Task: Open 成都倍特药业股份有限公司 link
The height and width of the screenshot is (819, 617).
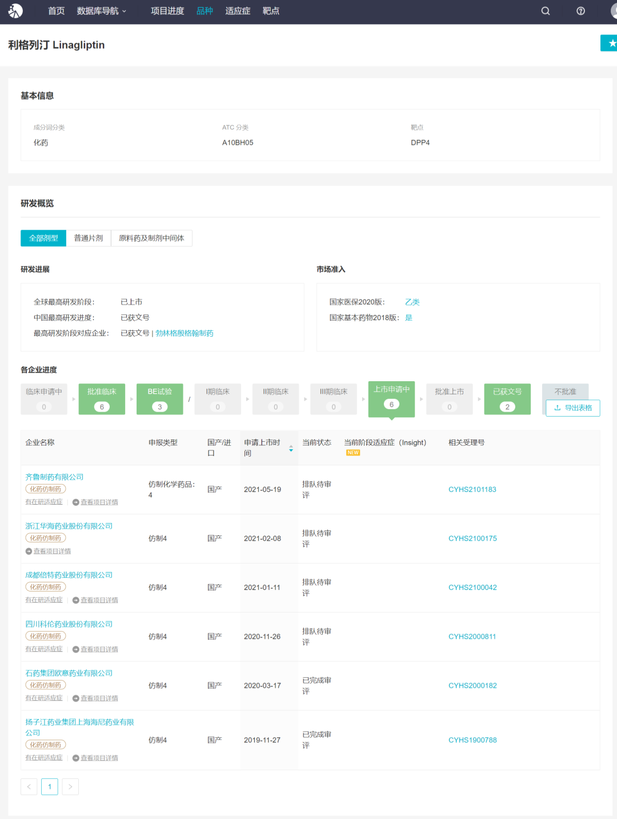Action: click(69, 575)
